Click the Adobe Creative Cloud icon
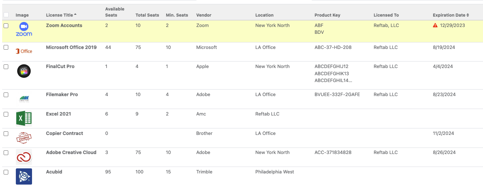Image resolution: width=483 pixels, height=195 pixels. [24, 157]
